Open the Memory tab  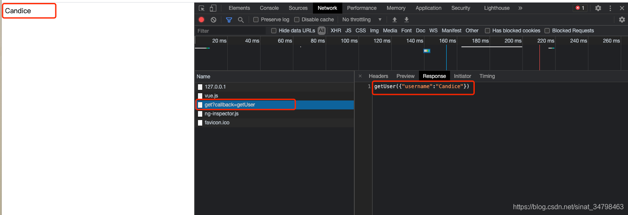[396, 8]
